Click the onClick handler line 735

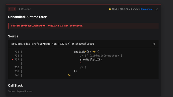pyautogui.click(x=86, y=52)
